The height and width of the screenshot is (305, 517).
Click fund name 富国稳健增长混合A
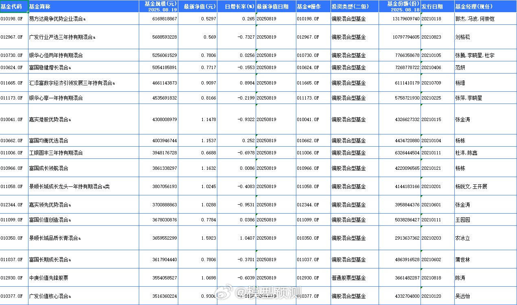(x=84, y=67)
